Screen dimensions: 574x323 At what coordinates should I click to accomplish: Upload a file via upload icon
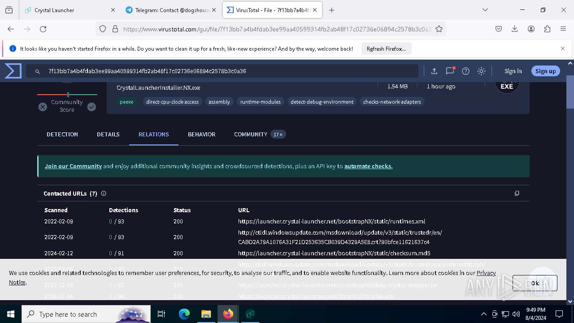point(434,71)
